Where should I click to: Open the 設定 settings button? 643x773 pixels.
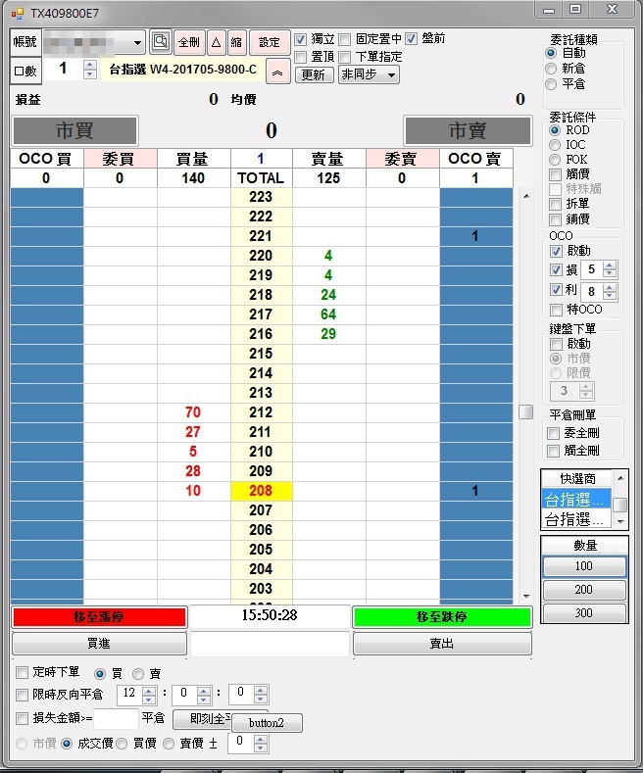[270, 42]
